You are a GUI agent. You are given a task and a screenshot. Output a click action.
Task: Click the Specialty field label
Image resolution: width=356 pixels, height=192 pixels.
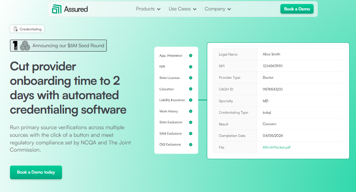tap(226, 101)
